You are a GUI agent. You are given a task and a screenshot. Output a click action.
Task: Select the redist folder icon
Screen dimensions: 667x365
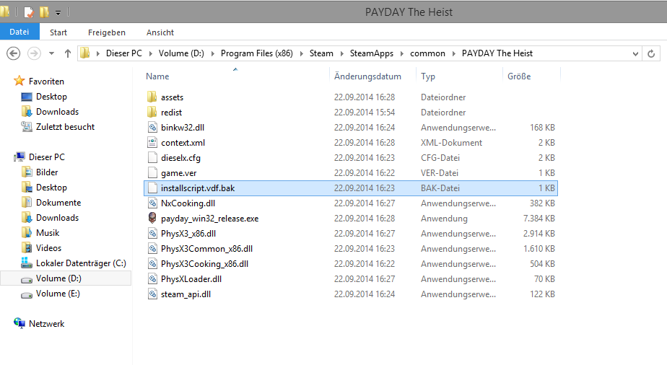152,113
